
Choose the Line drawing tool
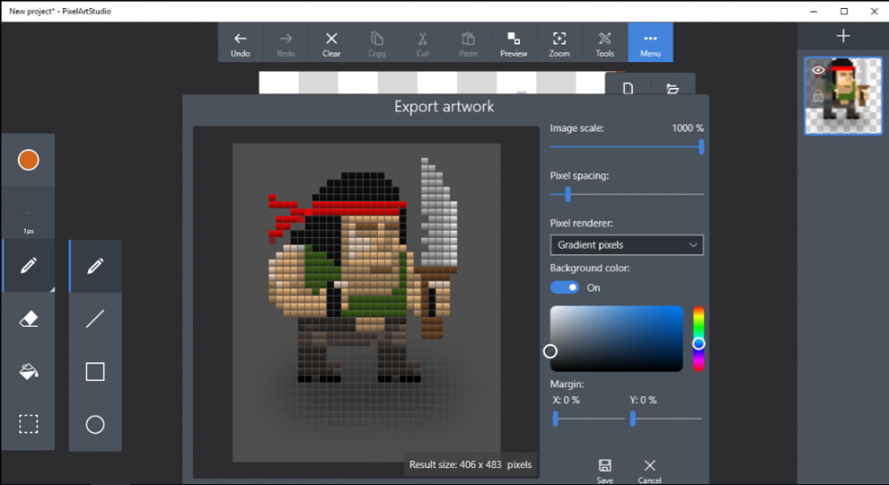coord(95,318)
